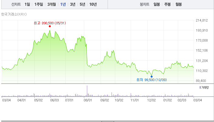Show the 월봉 candlestick chart
This screenshot has height=122, width=214.
point(178,4)
